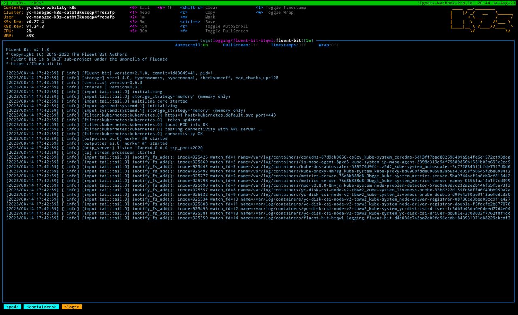Click the watch_fd=14 fluent-bit-btqwl log line
Screen dimensions: 518x315
[258, 218]
